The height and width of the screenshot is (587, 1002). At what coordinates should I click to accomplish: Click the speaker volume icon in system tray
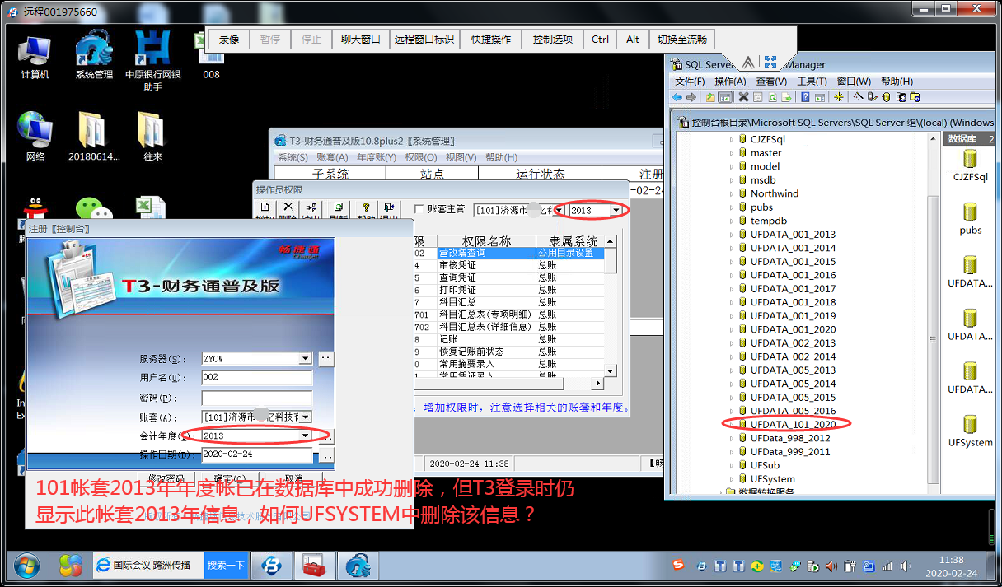(904, 566)
